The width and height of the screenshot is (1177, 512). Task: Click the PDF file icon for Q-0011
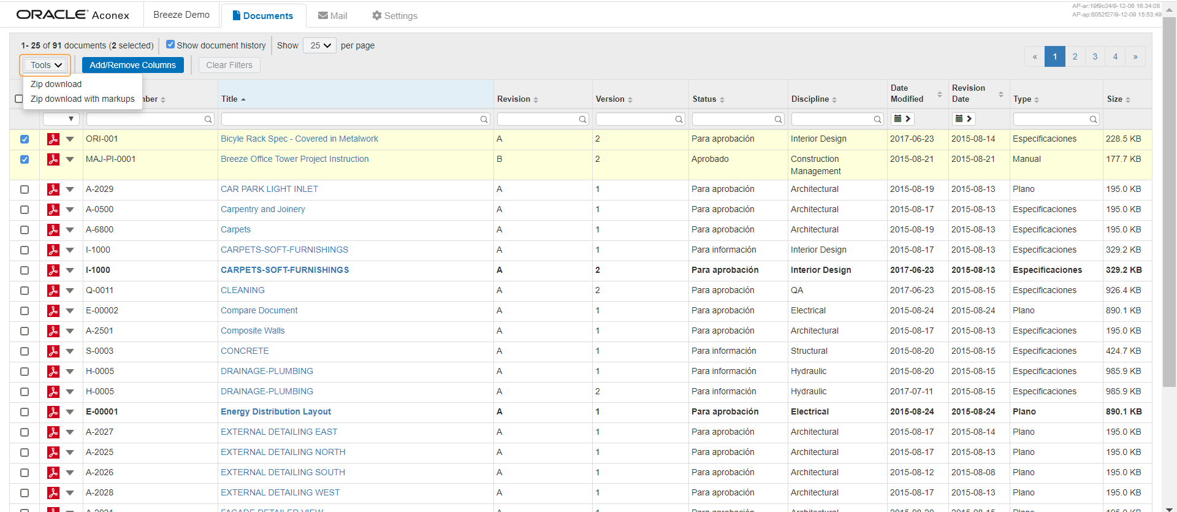click(x=53, y=291)
